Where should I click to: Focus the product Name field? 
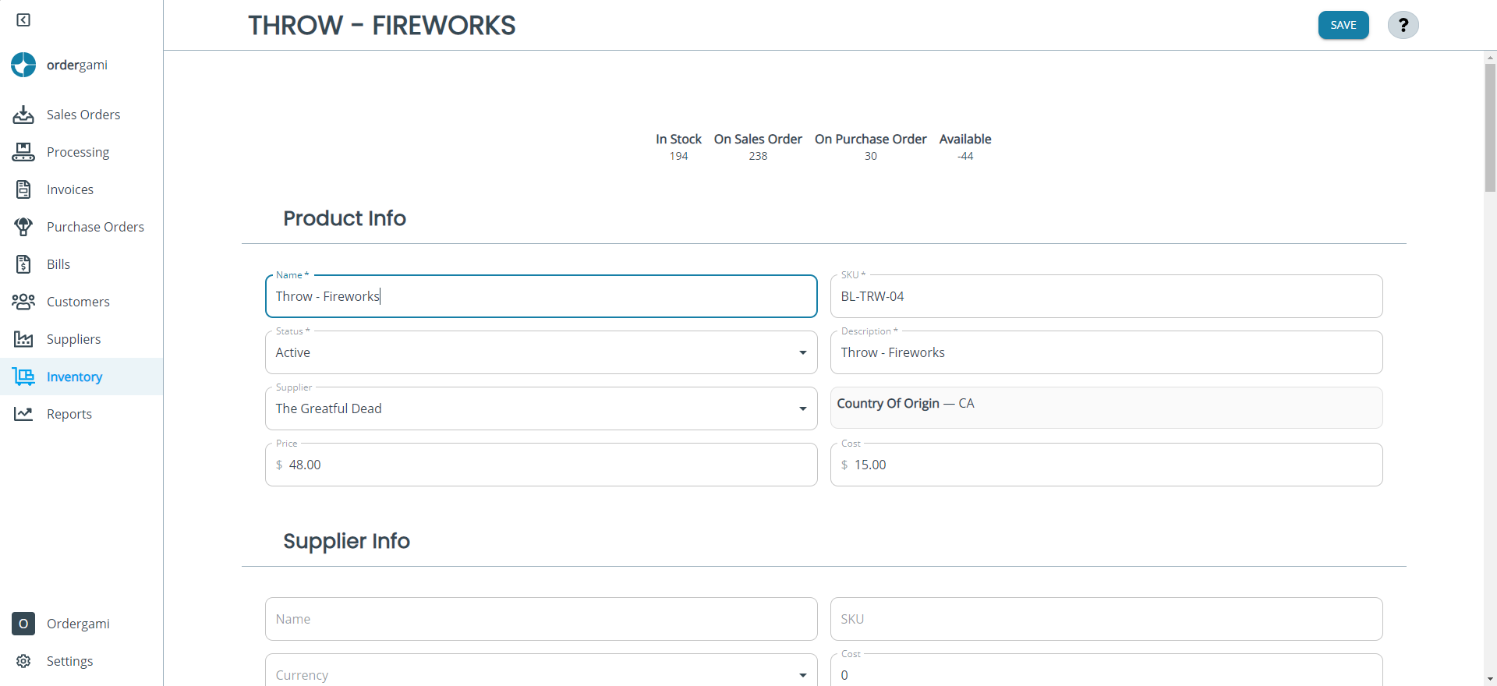(541, 296)
